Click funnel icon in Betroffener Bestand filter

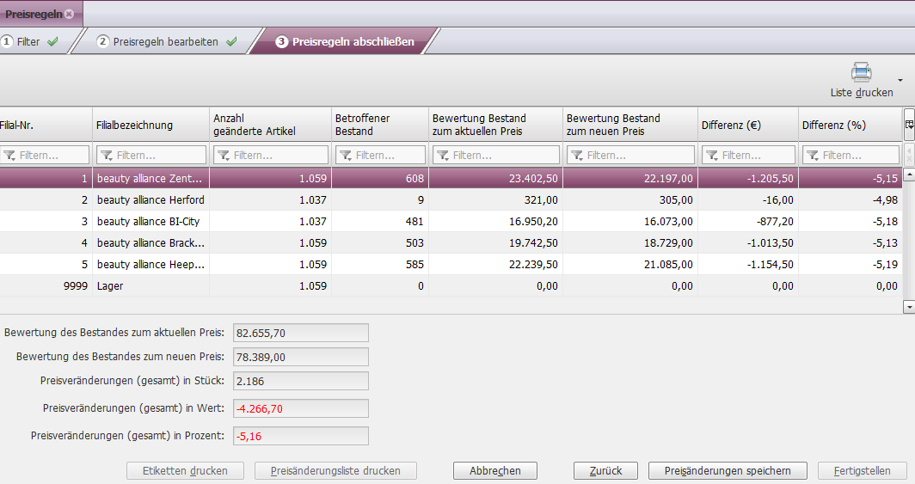tap(346, 155)
